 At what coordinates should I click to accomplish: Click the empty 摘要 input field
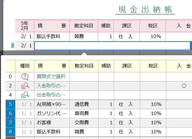pyautogui.click(x=112, y=46)
